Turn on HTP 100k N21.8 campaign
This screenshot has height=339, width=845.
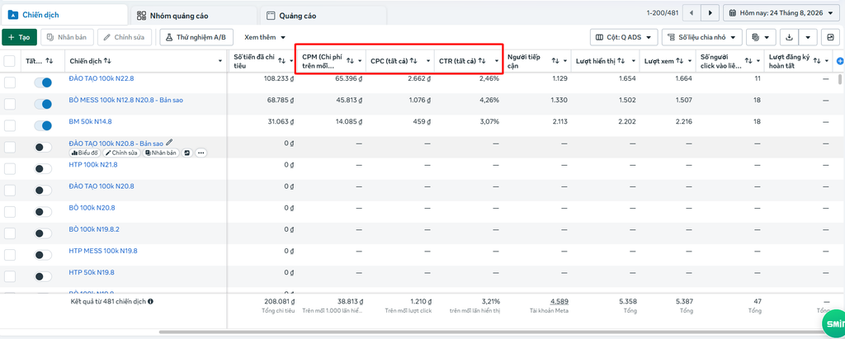click(43, 169)
